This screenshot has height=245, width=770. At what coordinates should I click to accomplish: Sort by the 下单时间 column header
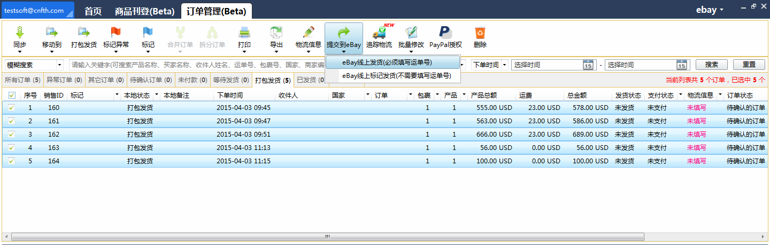(x=230, y=96)
